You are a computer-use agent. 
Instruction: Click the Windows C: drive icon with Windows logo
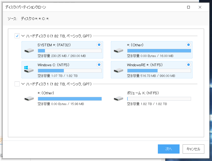[29, 69]
